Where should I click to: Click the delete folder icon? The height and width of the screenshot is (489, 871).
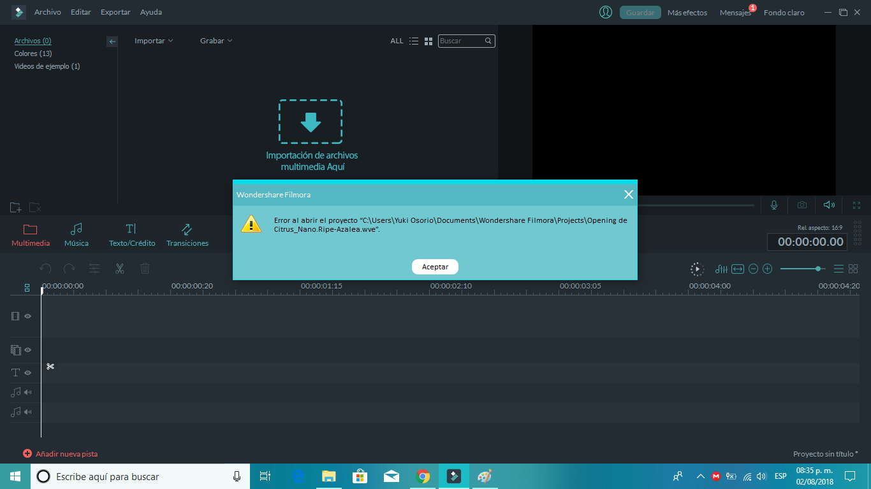(36, 208)
